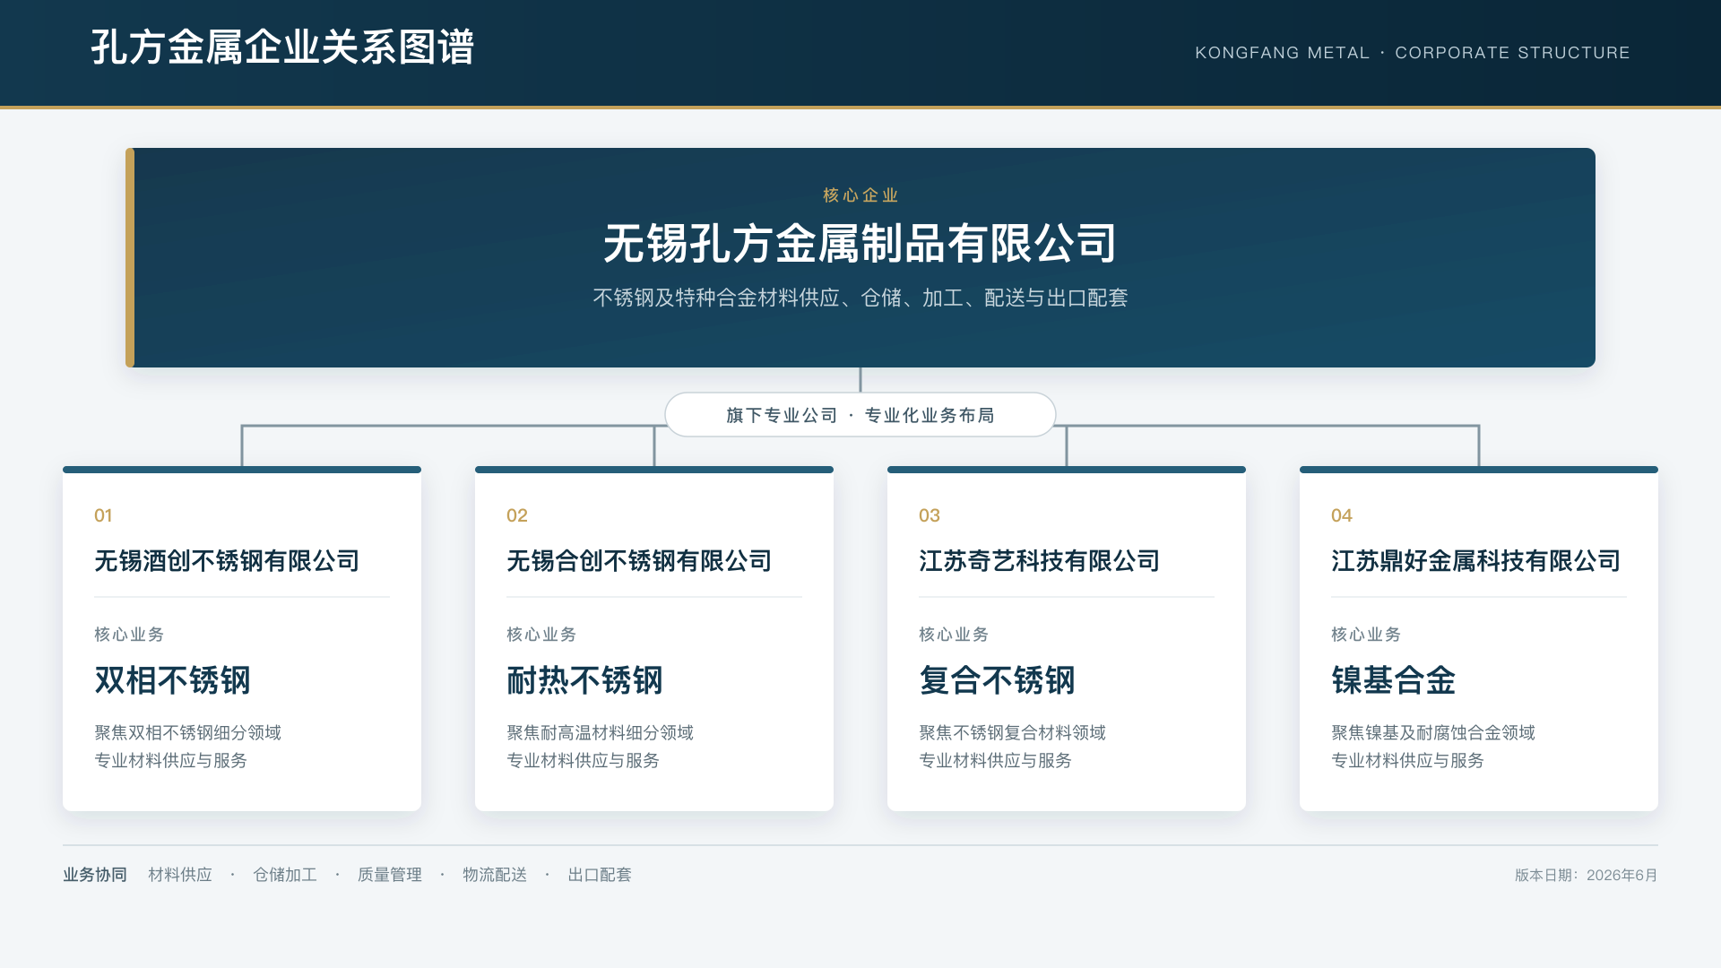Click the title 孔方金属企业关系图谱

tap(282, 48)
